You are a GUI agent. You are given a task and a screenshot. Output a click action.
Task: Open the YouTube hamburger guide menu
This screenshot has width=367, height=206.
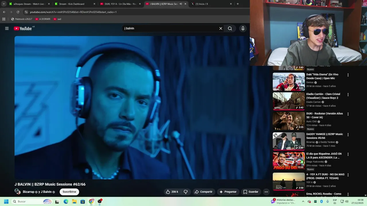tap(7, 28)
